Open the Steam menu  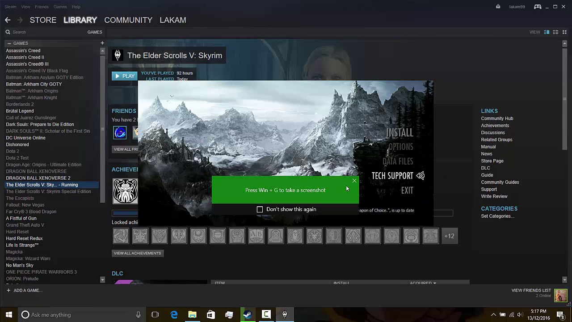point(10,7)
